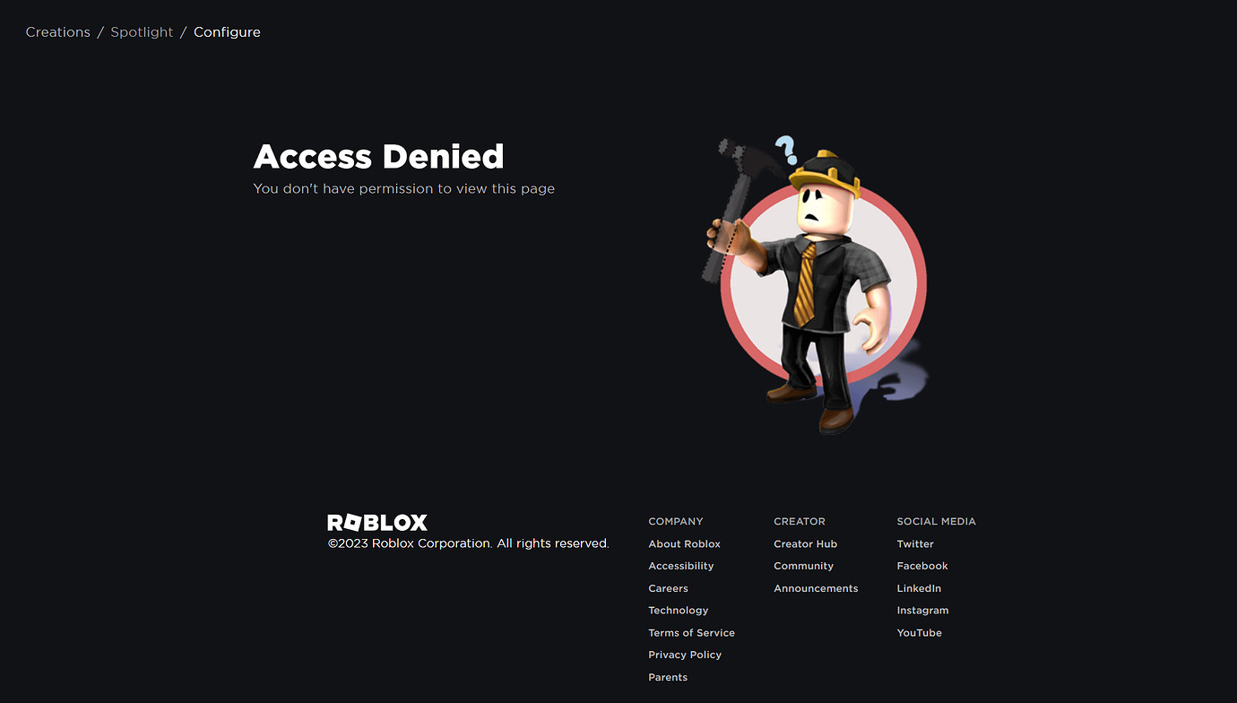The image size is (1237, 703).
Task: Open the Parents footer link
Action: coord(668,677)
